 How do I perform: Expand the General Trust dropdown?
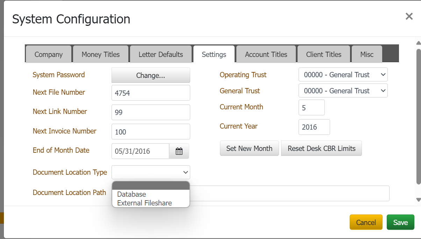click(x=343, y=91)
